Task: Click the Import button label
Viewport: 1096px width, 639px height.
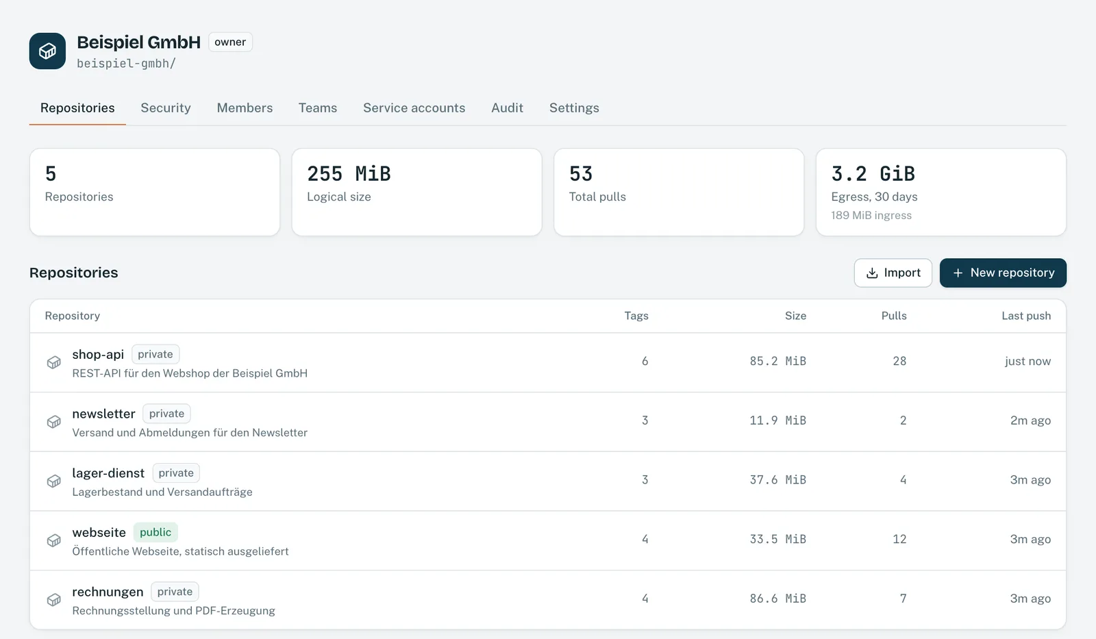Action: (902, 273)
